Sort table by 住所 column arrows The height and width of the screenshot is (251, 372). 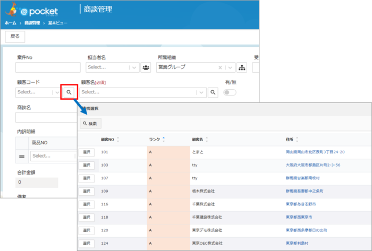coord(297,140)
